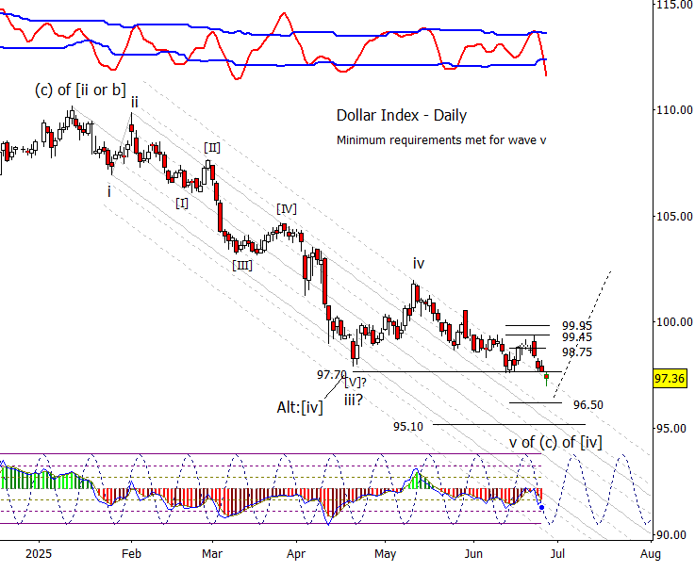The height and width of the screenshot is (572, 695).
Task: Select the '[V]?' wave label
Action: (355, 382)
